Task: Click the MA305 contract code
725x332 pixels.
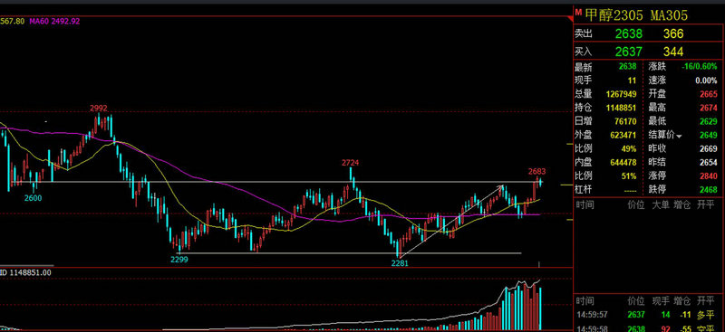Action: [669, 15]
